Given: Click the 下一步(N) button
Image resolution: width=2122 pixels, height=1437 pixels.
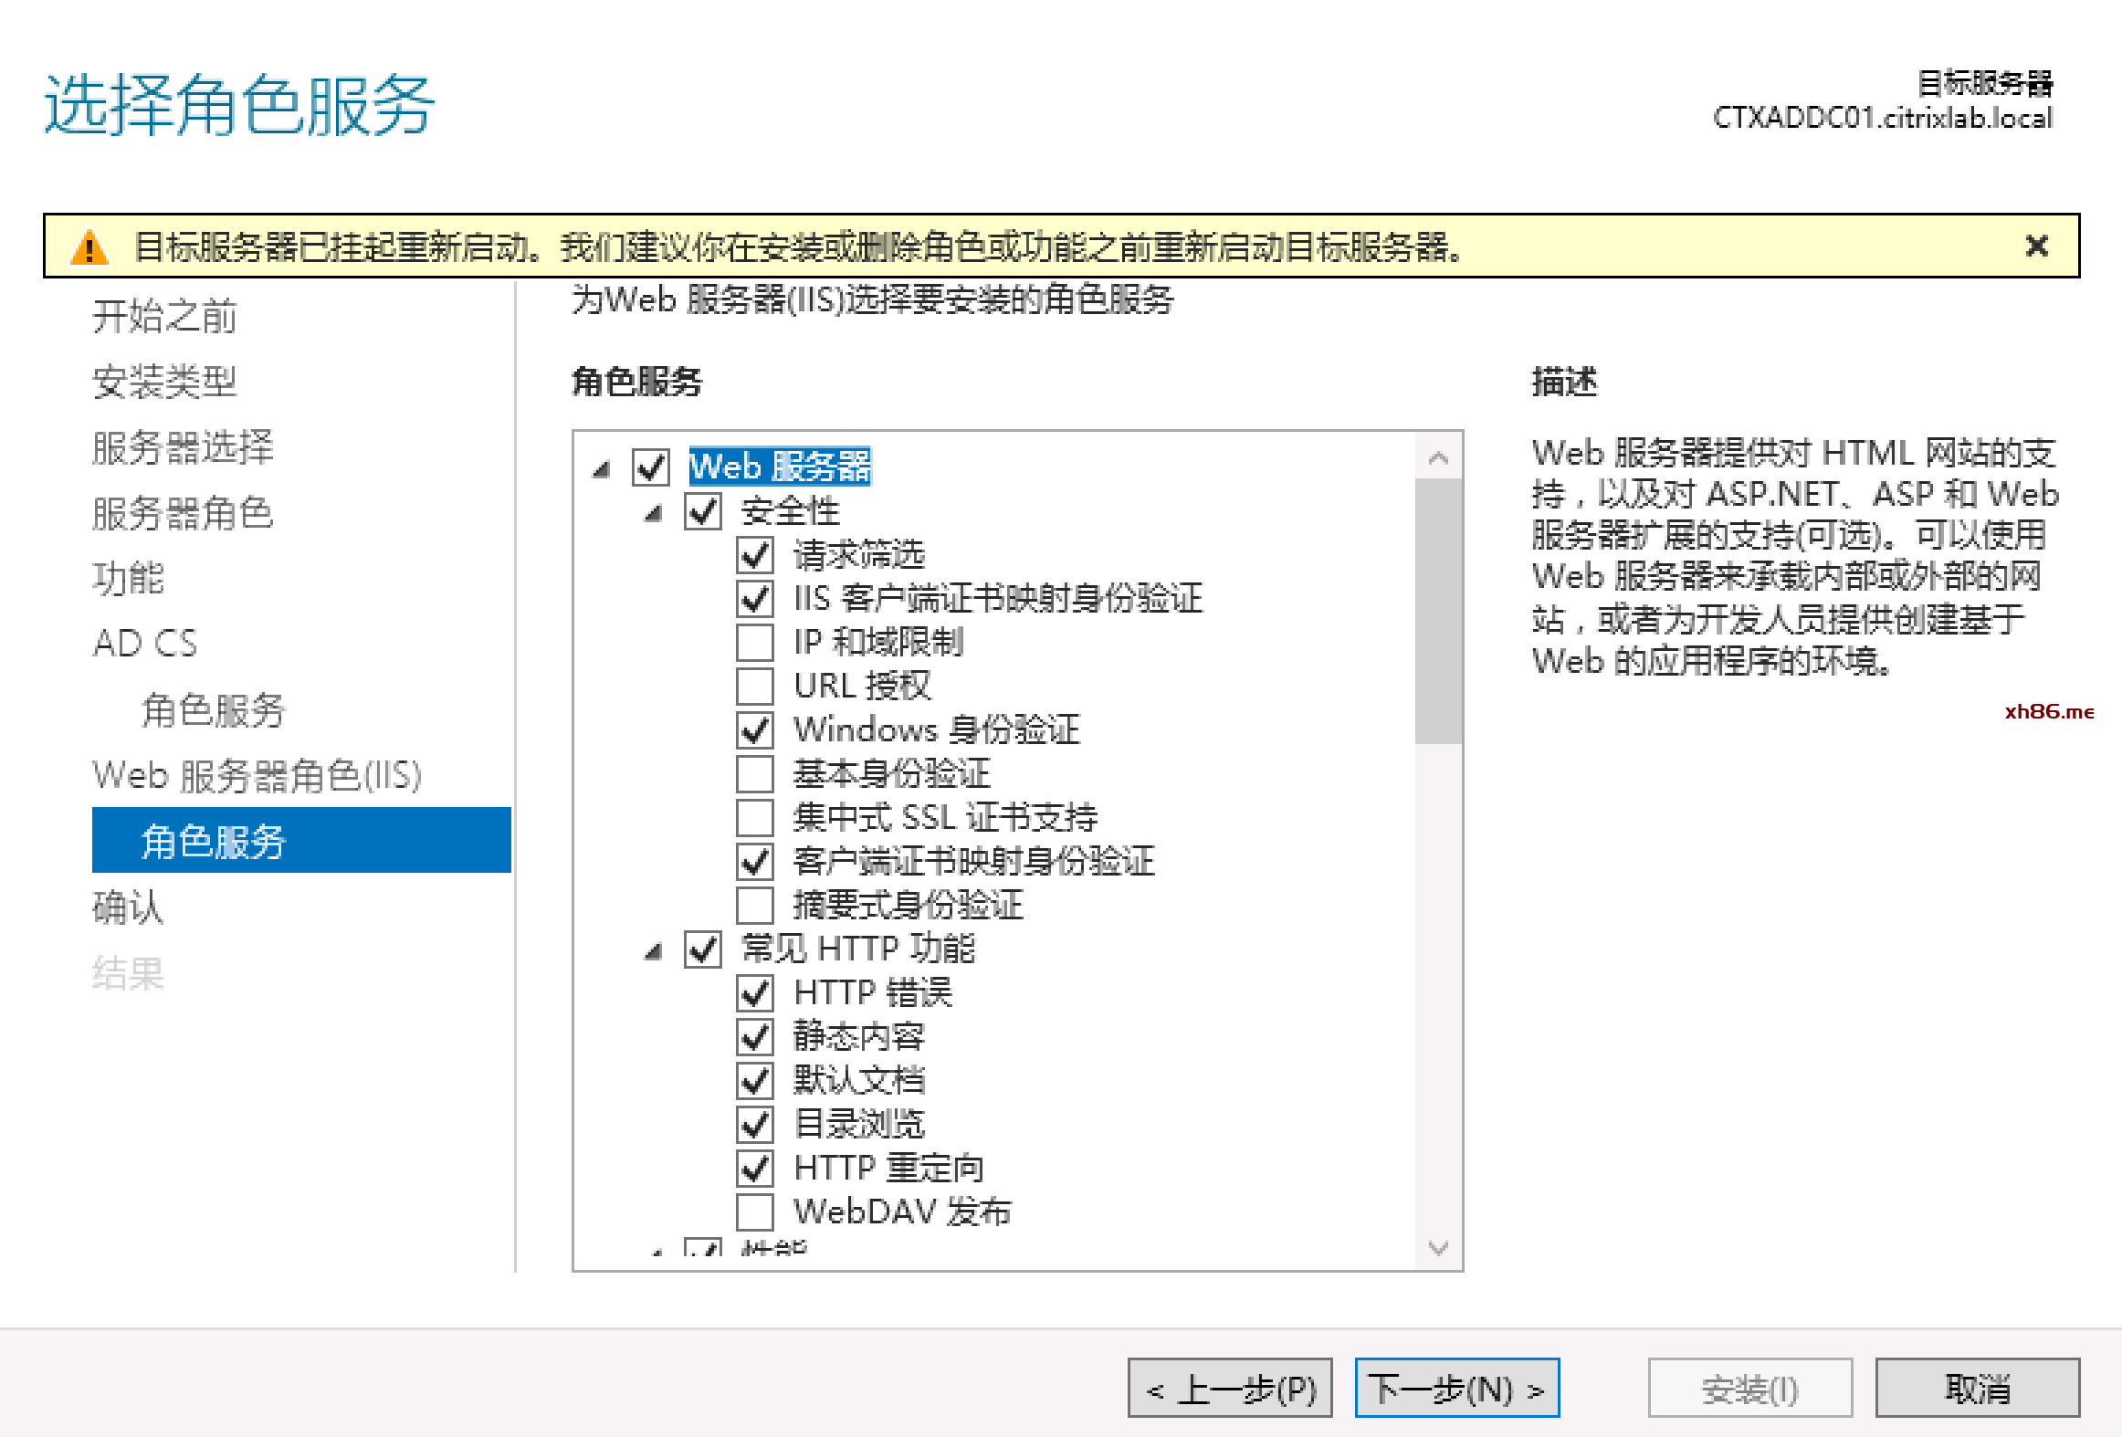Looking at the screenshot, I should 1456,1389.
